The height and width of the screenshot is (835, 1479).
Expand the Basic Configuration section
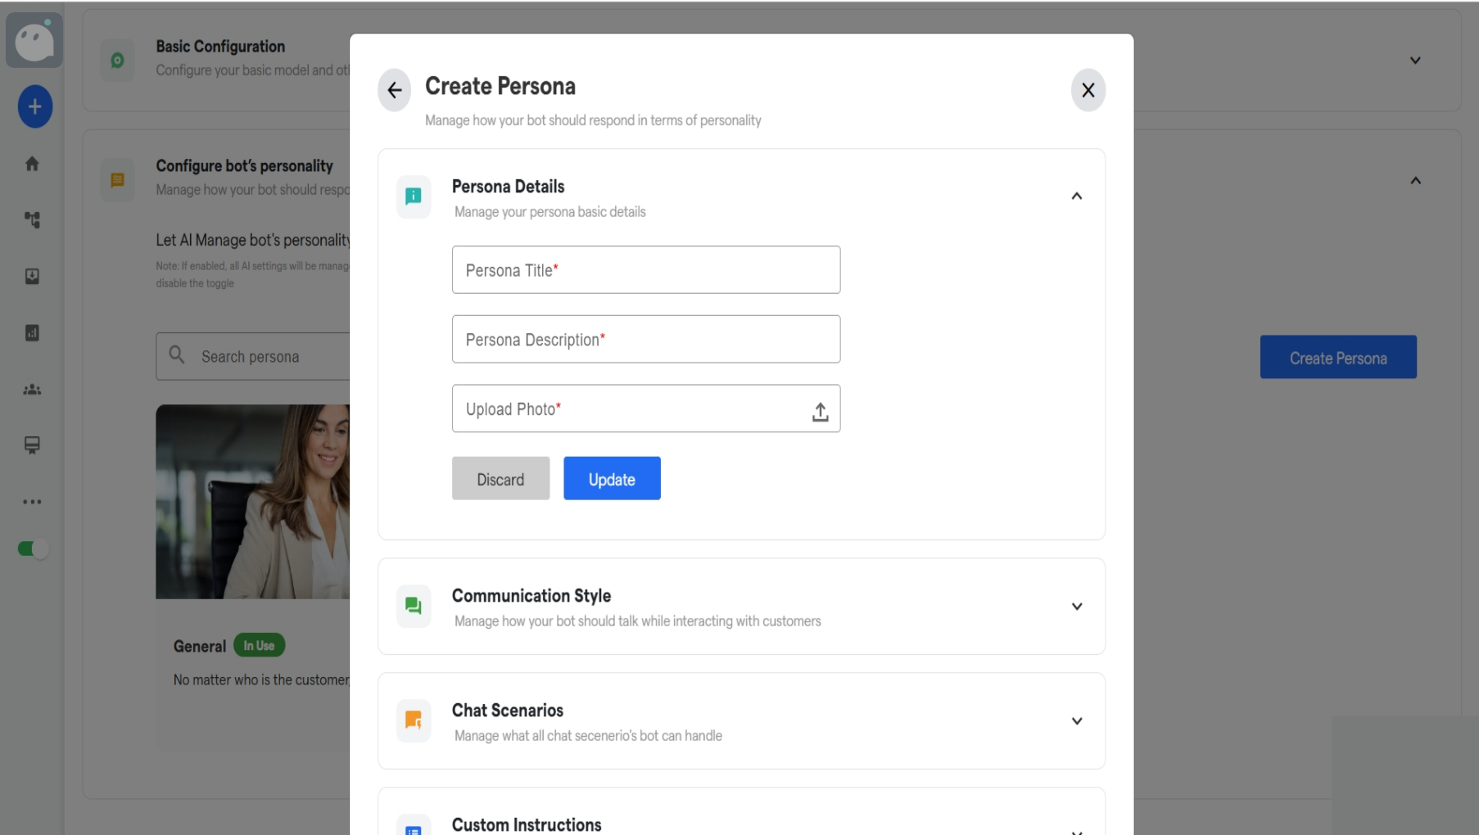[1414, 60]
